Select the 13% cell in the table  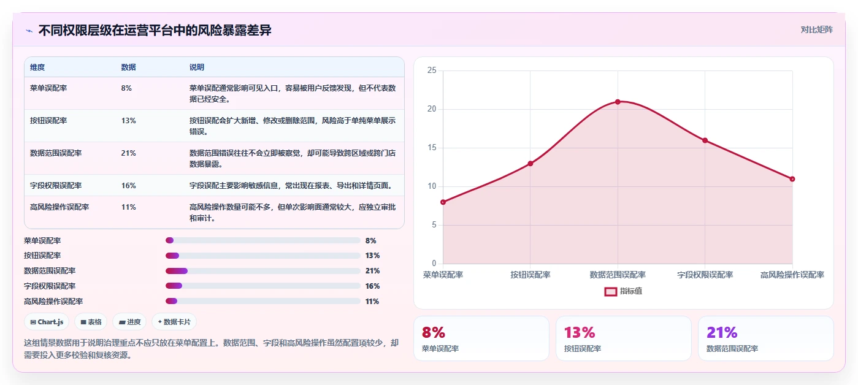(129, 121)
